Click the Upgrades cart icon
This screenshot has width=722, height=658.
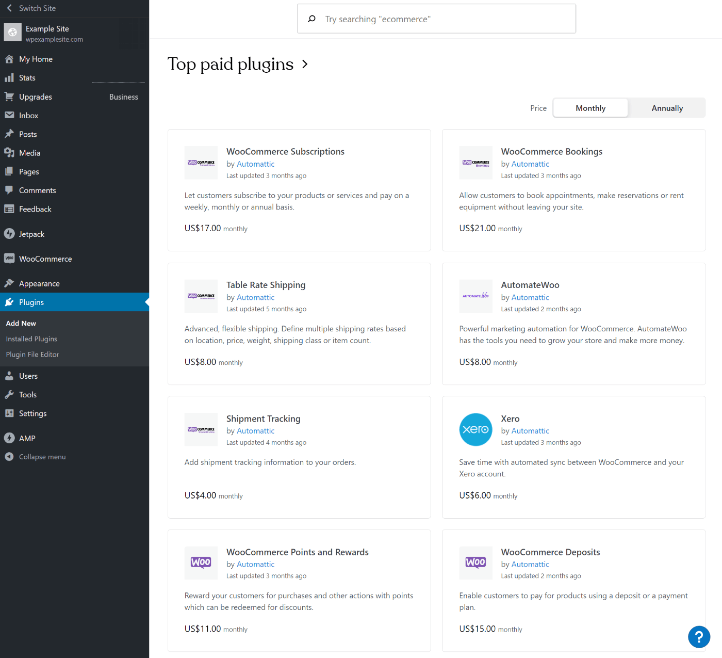9,97
